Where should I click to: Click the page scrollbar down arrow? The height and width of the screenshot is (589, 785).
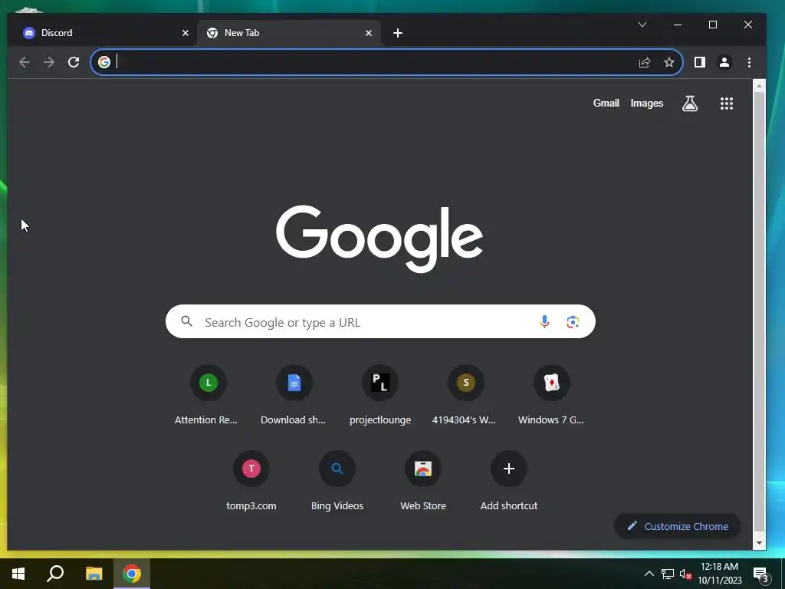tap(759, 543)
